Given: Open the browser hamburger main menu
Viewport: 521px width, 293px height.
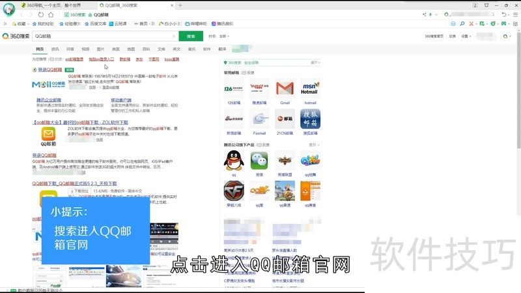Looking at the screenshot, I should [x=515, y=14].
